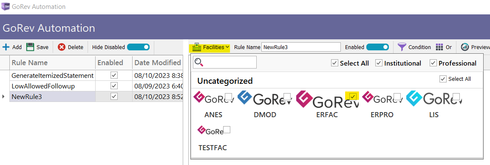Uncheck the ERFAC facility checkbox
The height and width of the screenshot is (165, 490).
(353, 96)
